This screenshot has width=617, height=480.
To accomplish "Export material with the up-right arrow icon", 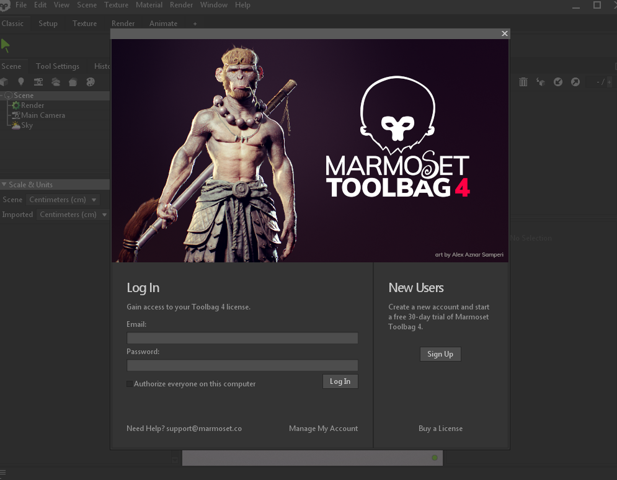I will click(575, 82).
